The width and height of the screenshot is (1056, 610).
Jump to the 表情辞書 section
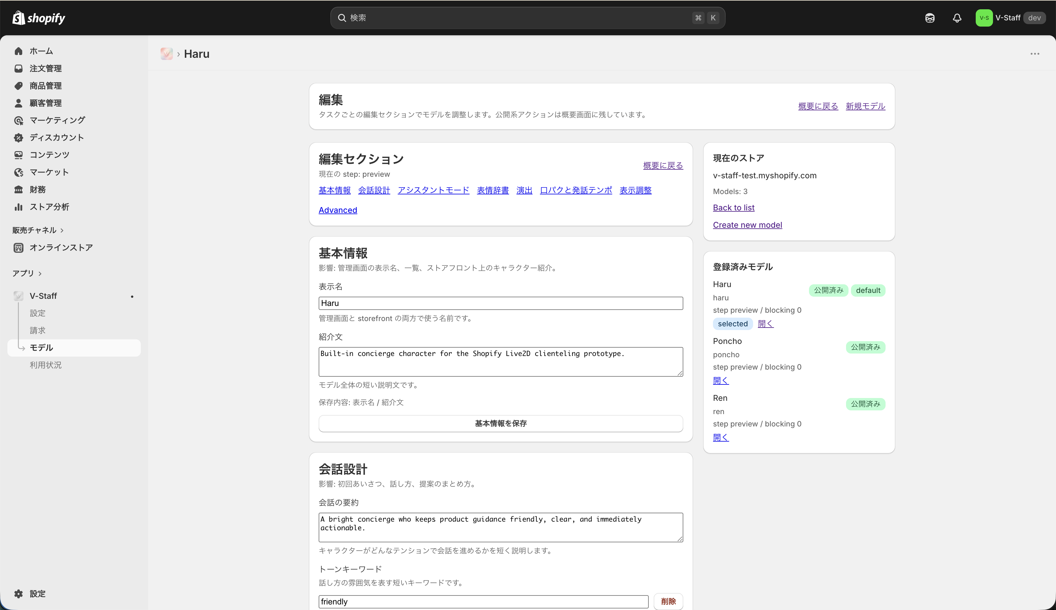[493, 190]
